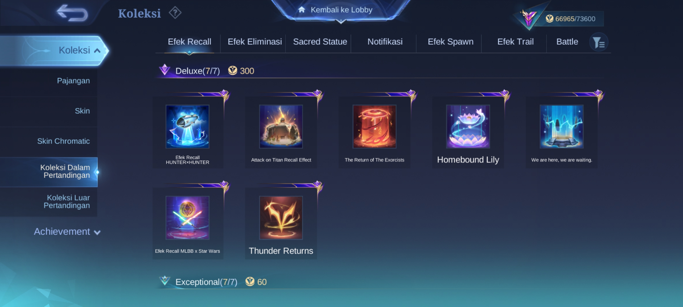Expand the Achievement sidebar section
This screenshot has width=683, height=307.
point(67,232)
